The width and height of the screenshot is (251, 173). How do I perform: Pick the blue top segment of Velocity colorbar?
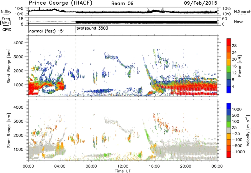pos(229,106)
